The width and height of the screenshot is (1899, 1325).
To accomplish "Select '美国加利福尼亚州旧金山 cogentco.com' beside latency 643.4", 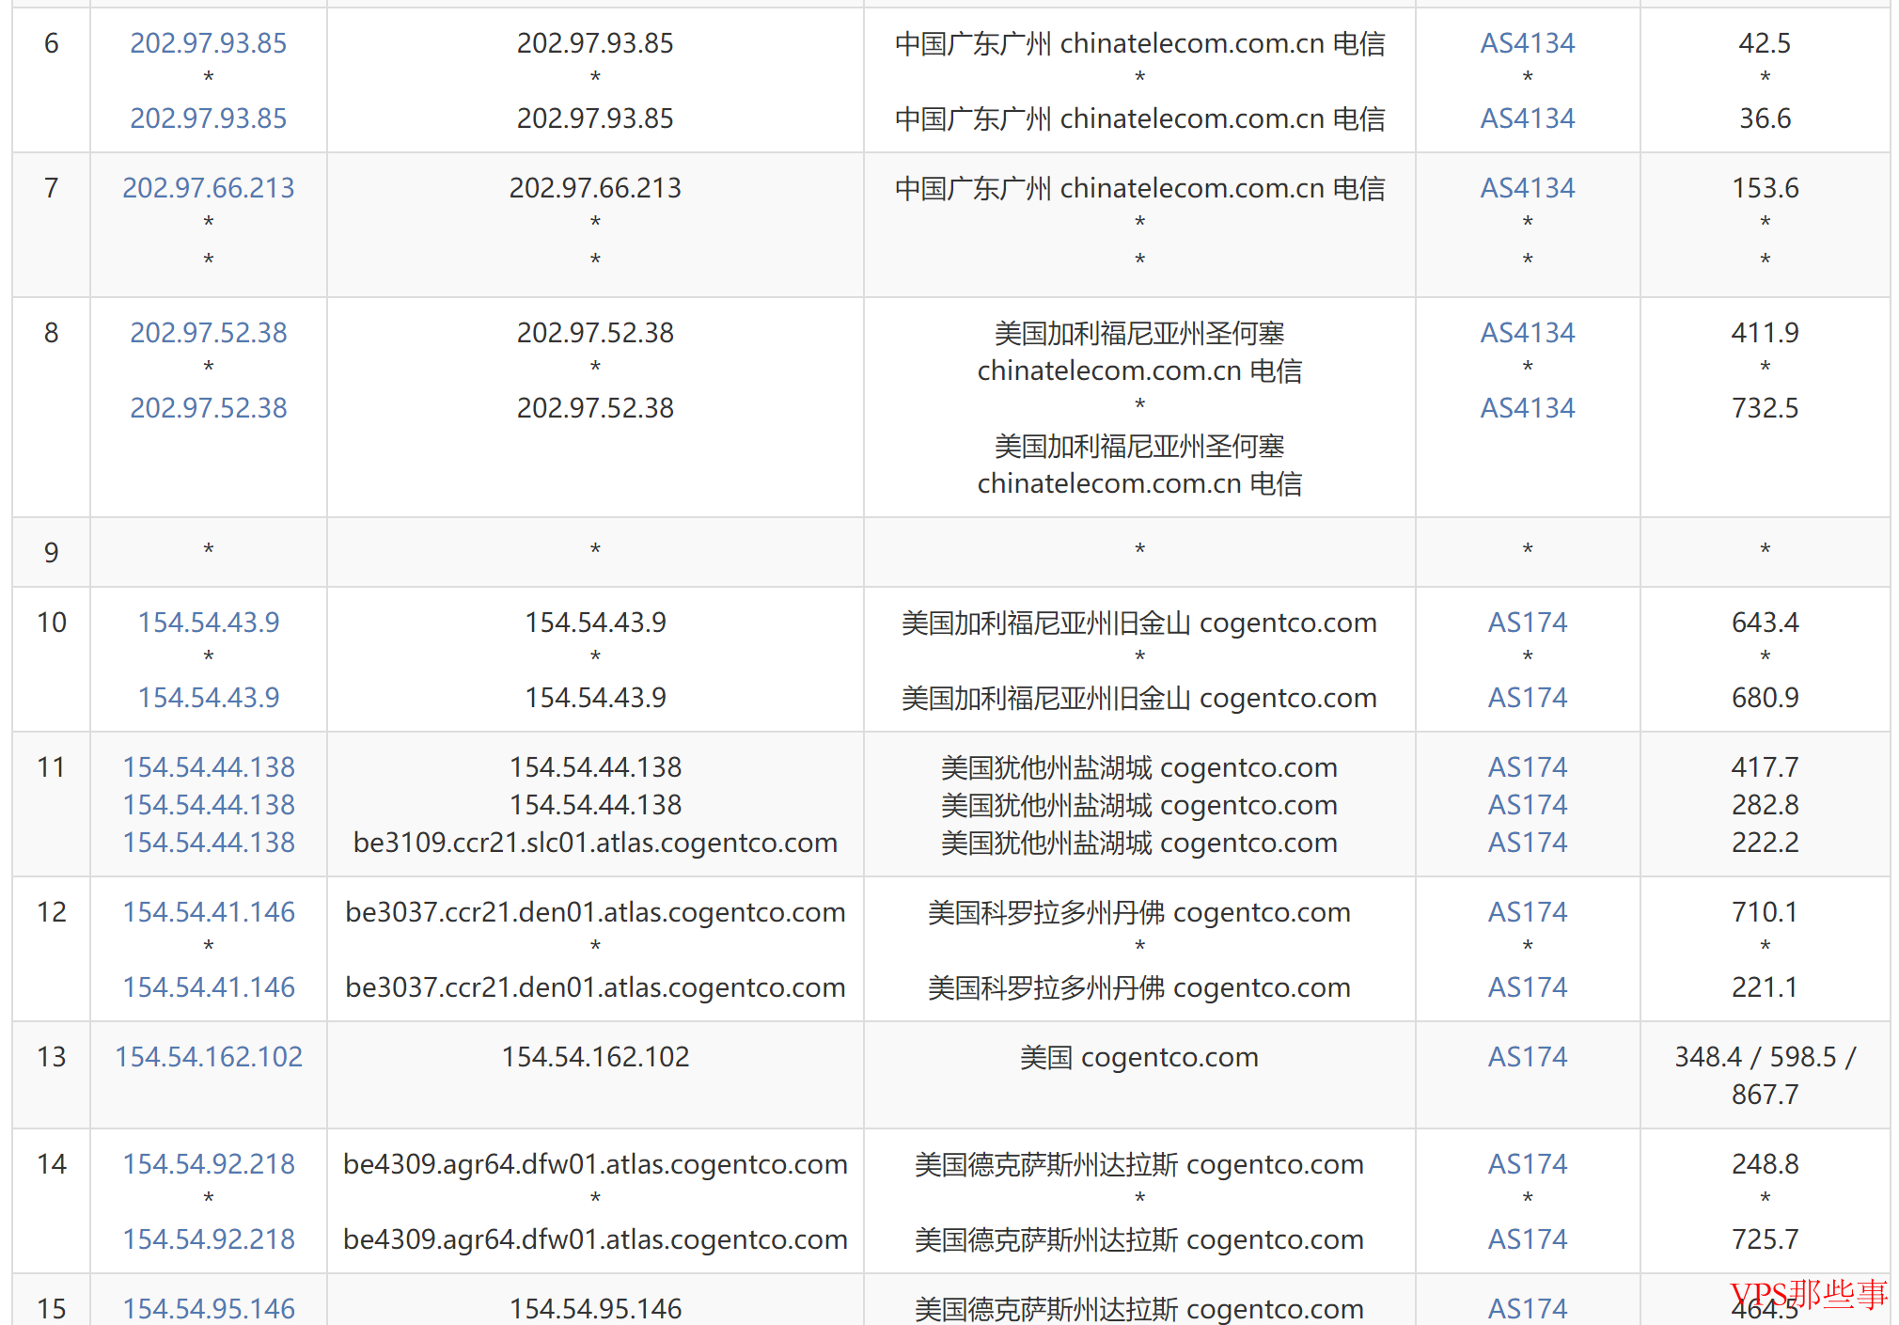I will pyautogui.click(x=1139, y=623).
